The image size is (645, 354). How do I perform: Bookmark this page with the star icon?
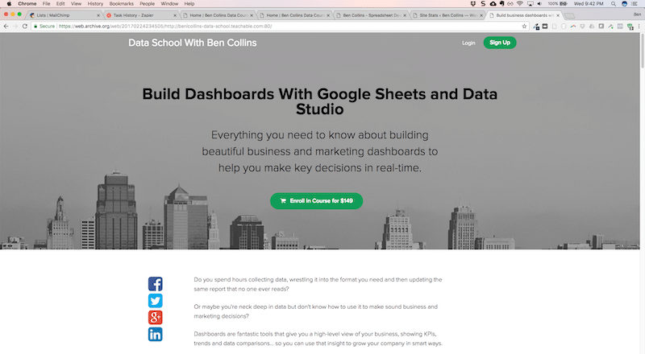pos(524,27)
